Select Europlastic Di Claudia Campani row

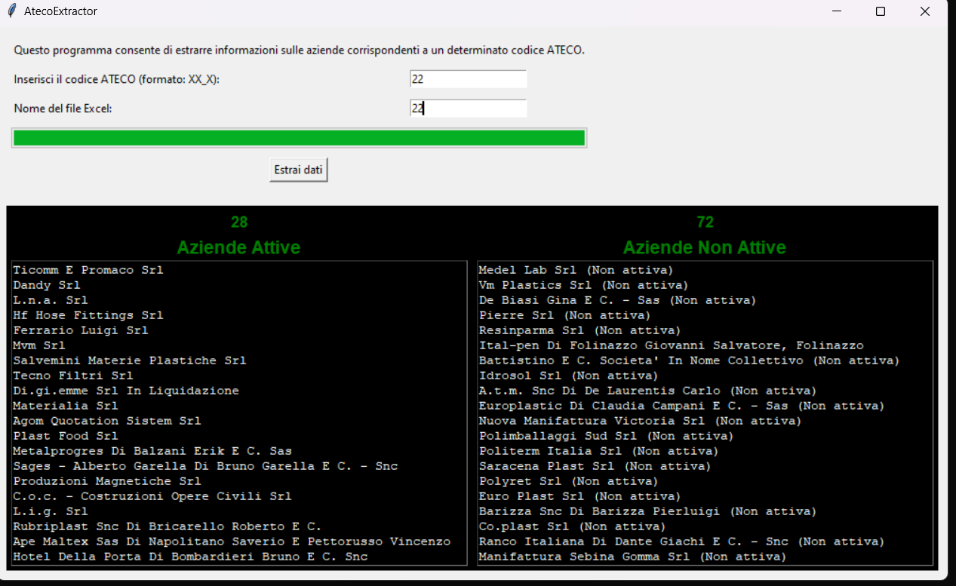click(x=705, y=406)
